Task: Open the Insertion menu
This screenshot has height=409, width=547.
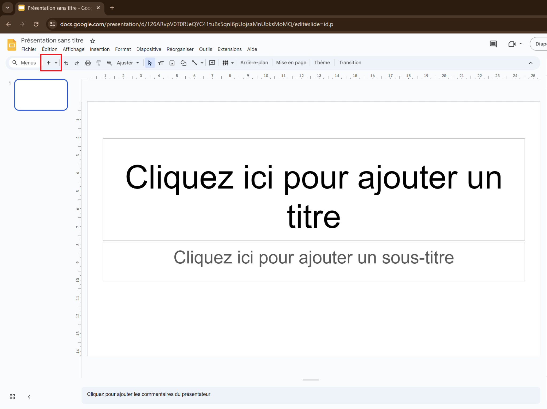Action: click(x=100, y=49)
